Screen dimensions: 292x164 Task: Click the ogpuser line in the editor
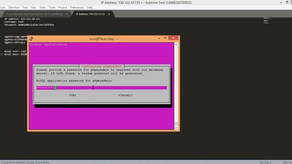click(16, 36)
